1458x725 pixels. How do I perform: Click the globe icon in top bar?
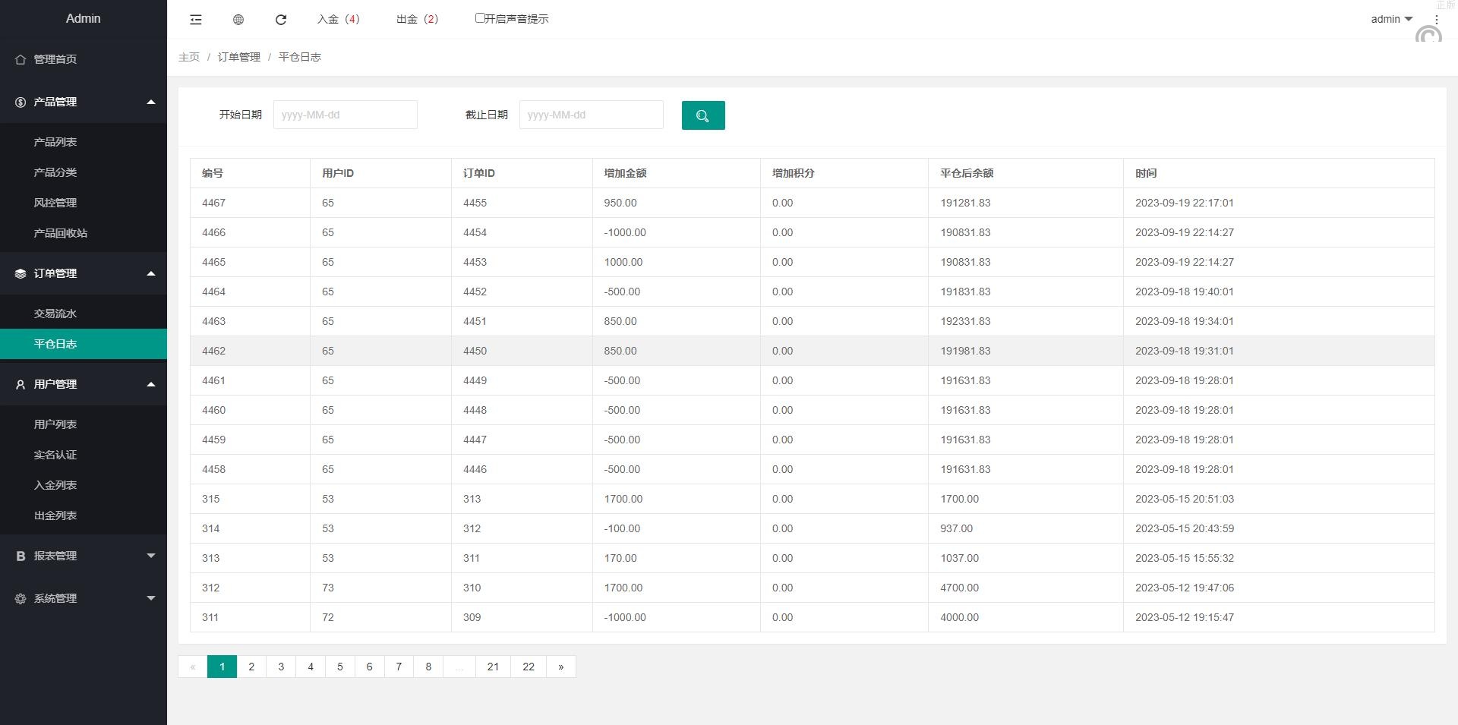[x=238, y=20]
